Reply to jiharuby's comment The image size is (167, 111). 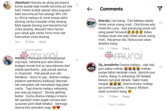click(126, 49)
